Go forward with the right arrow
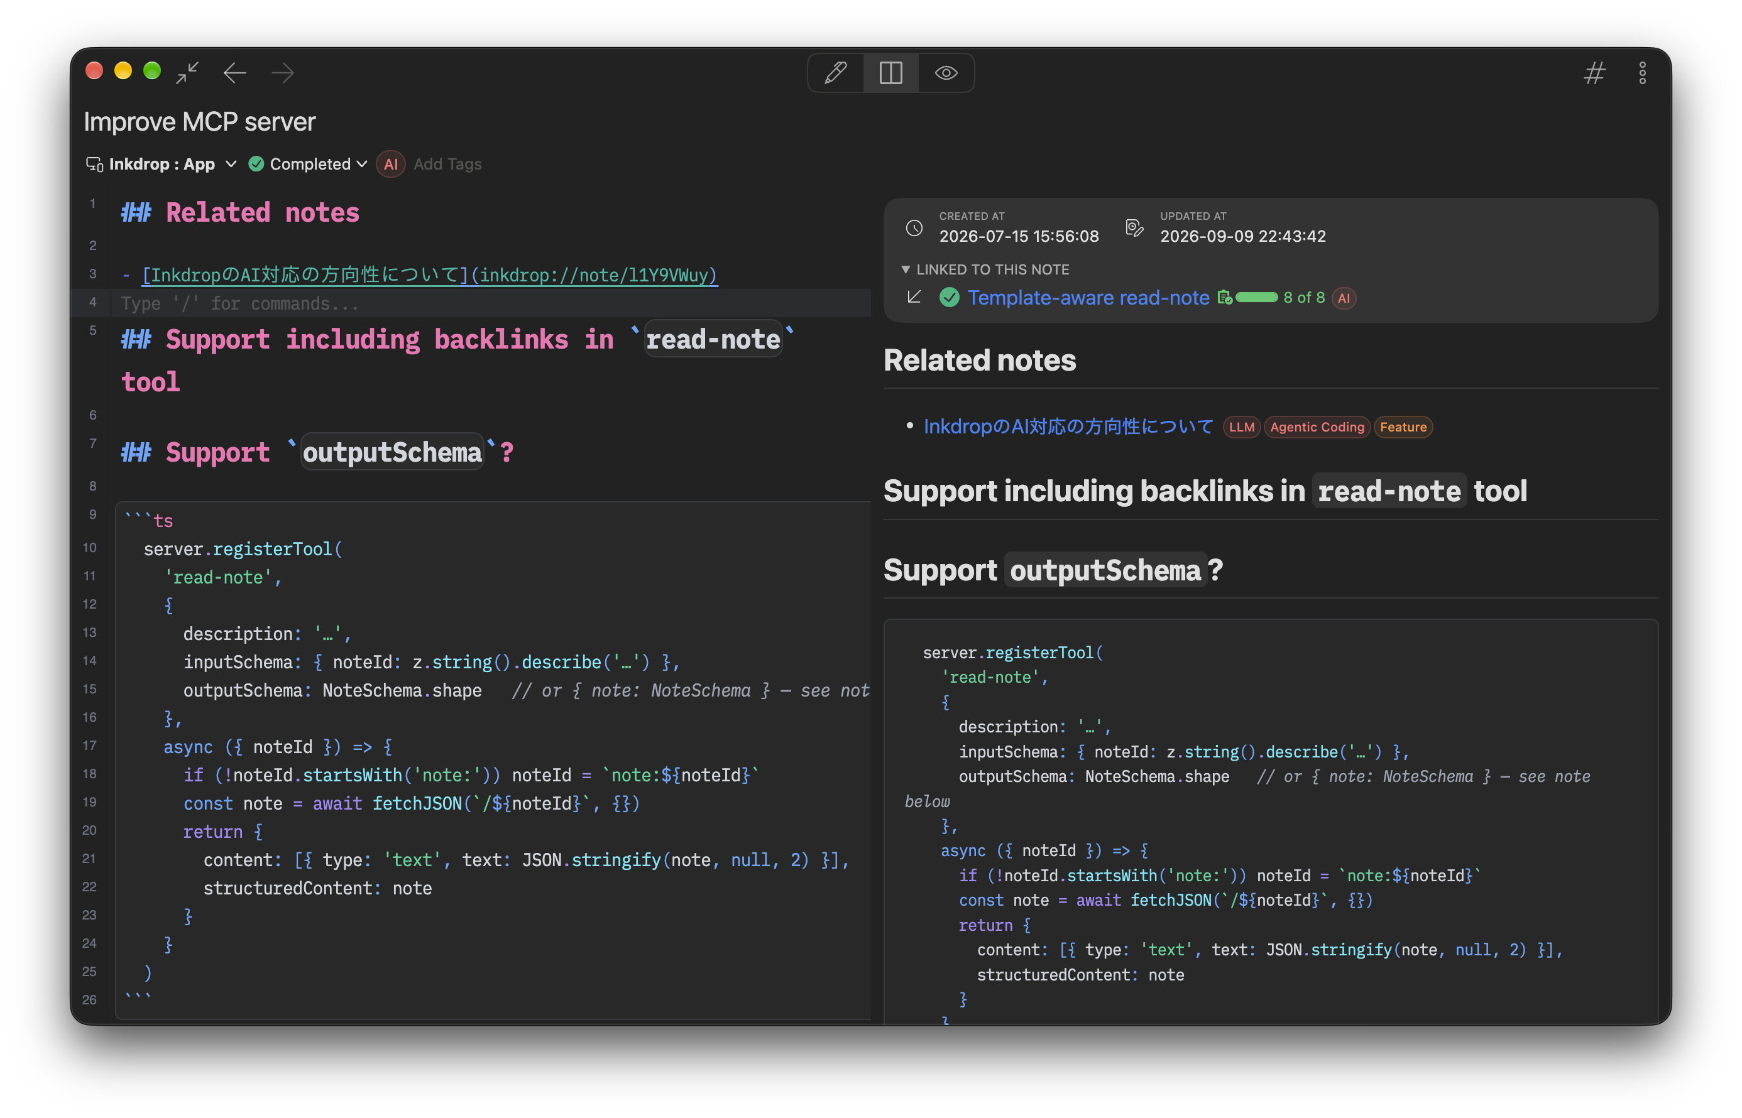 [282, 73]
